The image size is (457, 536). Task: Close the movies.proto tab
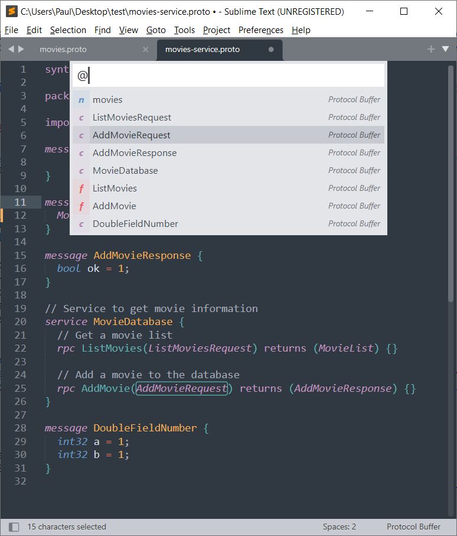coord(145,49)
